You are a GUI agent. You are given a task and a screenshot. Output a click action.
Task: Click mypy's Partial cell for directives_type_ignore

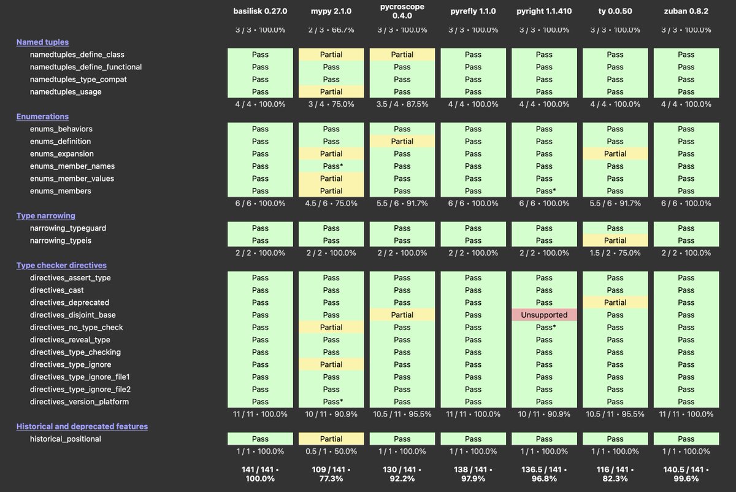(x=331, y=364)
